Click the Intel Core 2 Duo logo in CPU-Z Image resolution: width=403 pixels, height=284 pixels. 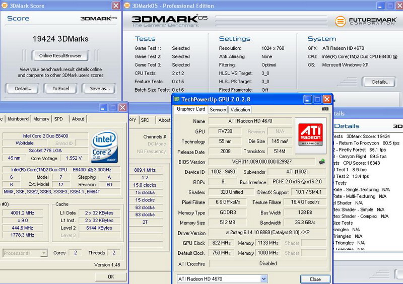pyautogui.click(x=104, y=147)
